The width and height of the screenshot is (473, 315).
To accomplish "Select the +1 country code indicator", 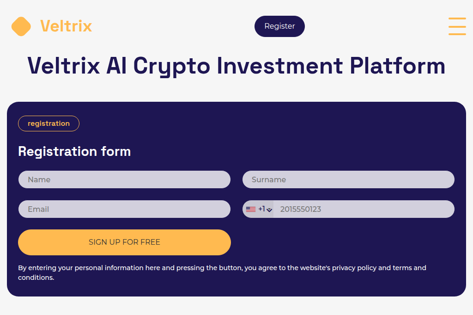I will coord(261,209).
